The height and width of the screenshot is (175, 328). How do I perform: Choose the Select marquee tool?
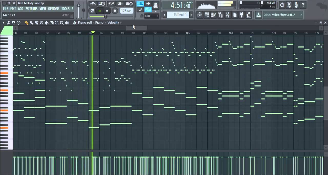tap(57, 23)
